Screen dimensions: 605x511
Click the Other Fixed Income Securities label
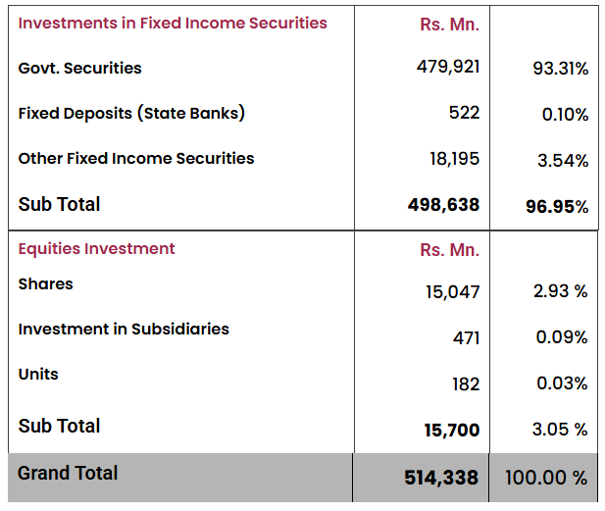click(x=136, y=159)
